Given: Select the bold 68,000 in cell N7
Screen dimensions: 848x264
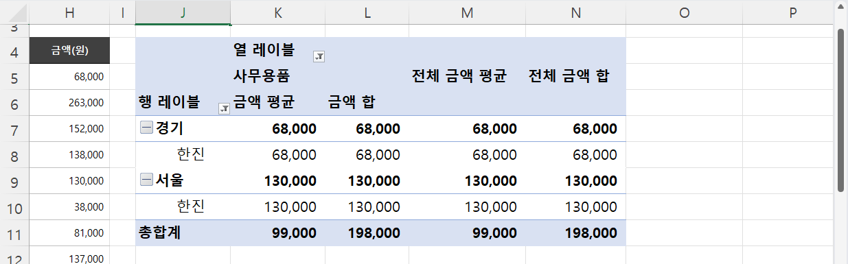Looking at the screenshot, I should tap(575, 128).
